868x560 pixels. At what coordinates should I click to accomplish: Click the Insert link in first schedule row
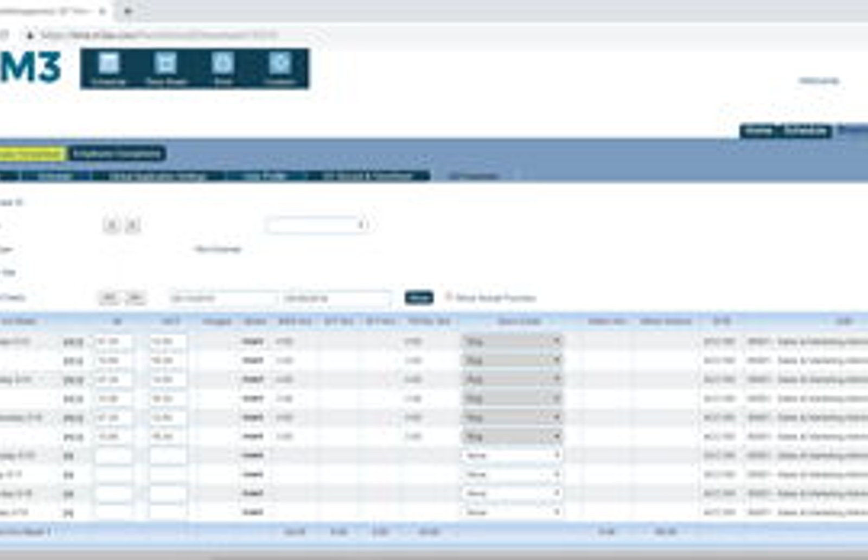(253, 341)
